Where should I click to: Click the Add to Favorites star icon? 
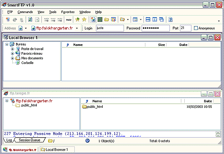pyautogui.click(x=77, y=19)
